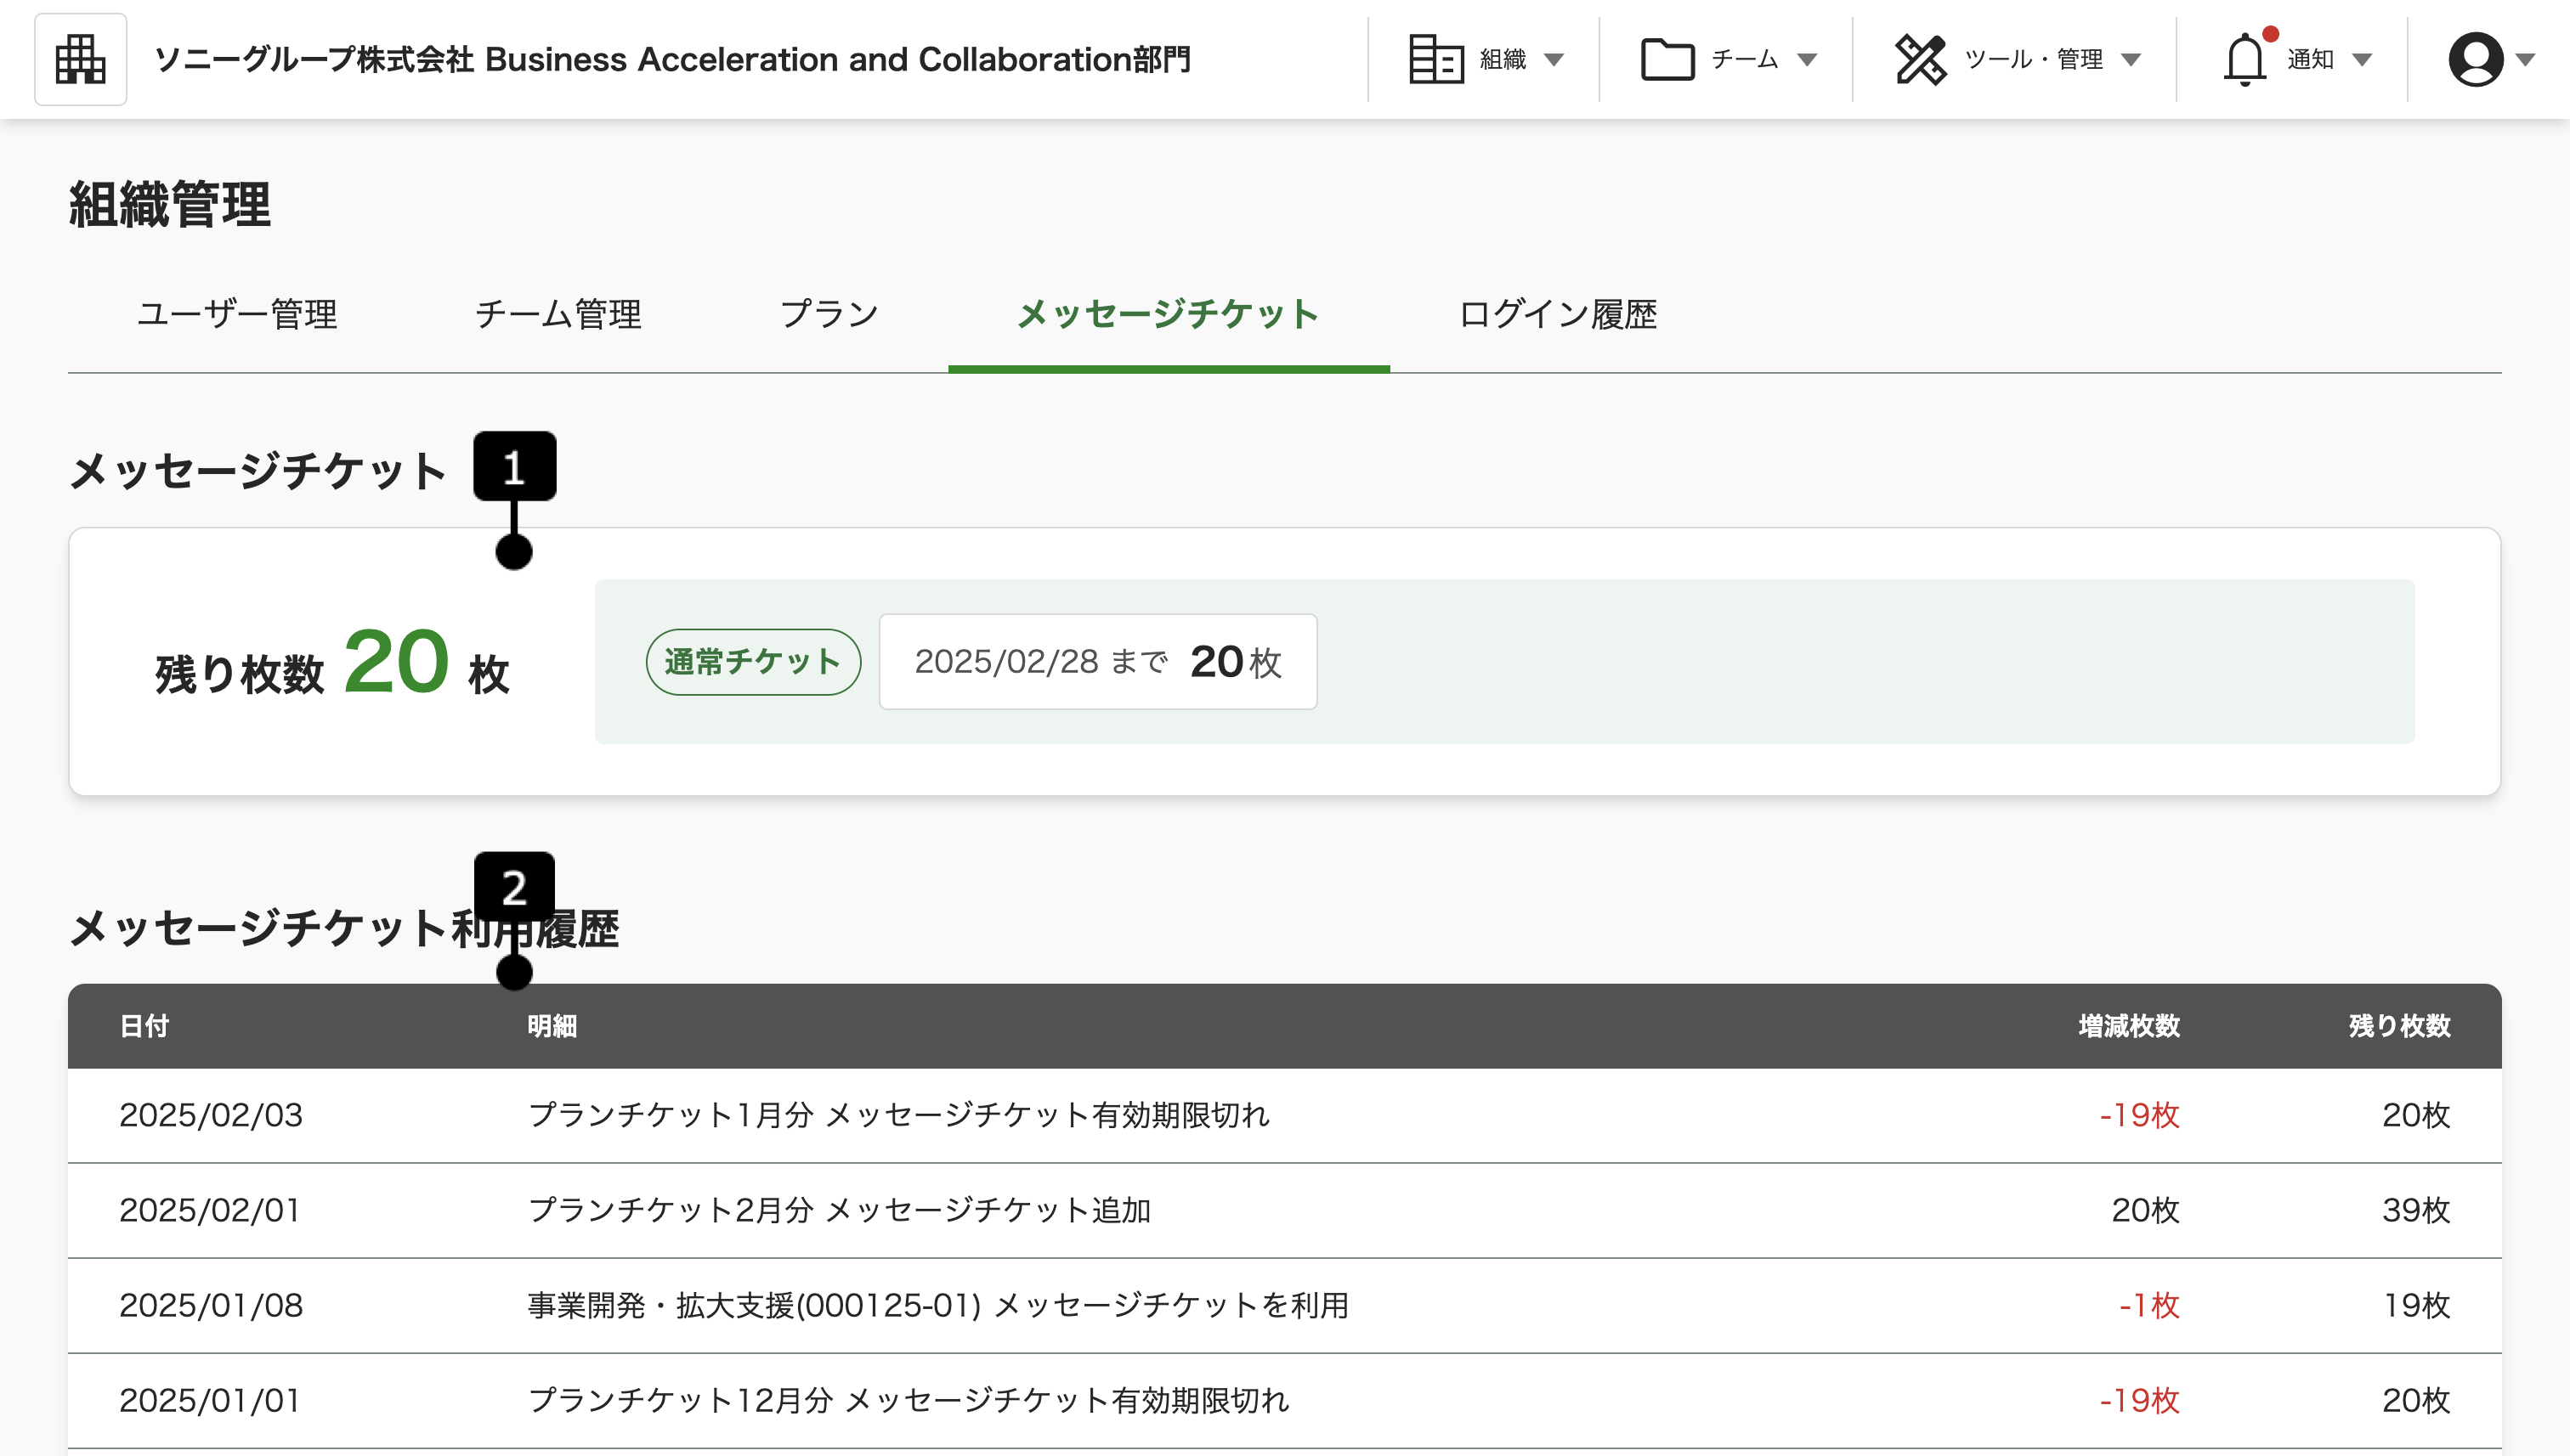Click 事業開発・拡大支援(000125-01) detail text

(x=938, y=1305)
